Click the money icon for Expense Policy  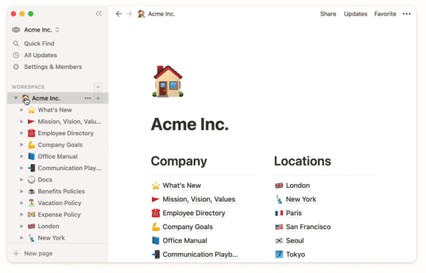pyautogui.click(x=31, y=215)
